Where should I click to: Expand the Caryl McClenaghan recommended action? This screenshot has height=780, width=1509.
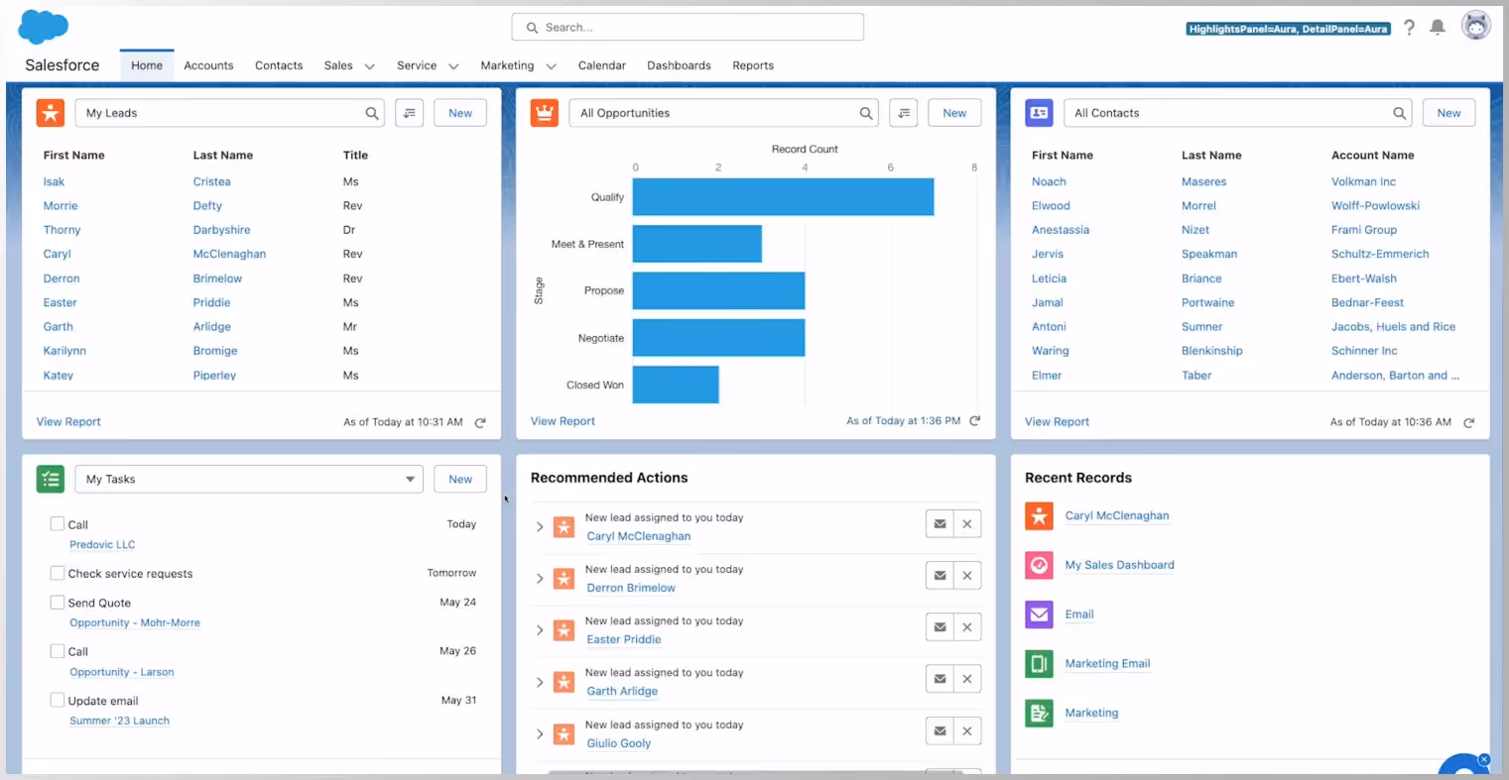pyautogui.click(x=540, y=527)
